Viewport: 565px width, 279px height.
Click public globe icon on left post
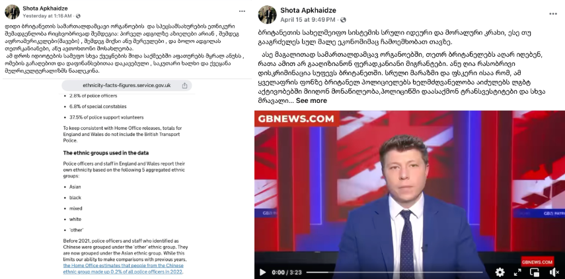tap(78, 16)
